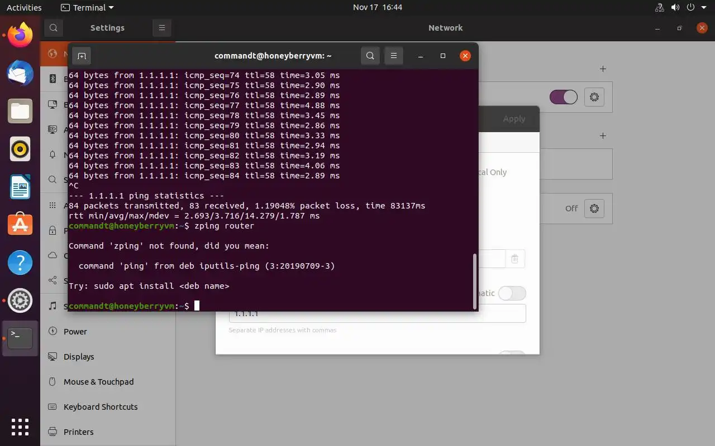
Task: Click the Settings gear dock icon
Action: coord(20,300)
